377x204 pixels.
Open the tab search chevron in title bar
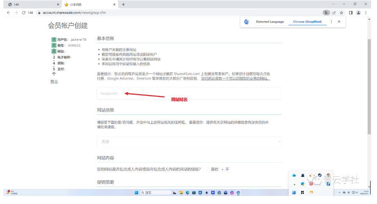point(333,4)
